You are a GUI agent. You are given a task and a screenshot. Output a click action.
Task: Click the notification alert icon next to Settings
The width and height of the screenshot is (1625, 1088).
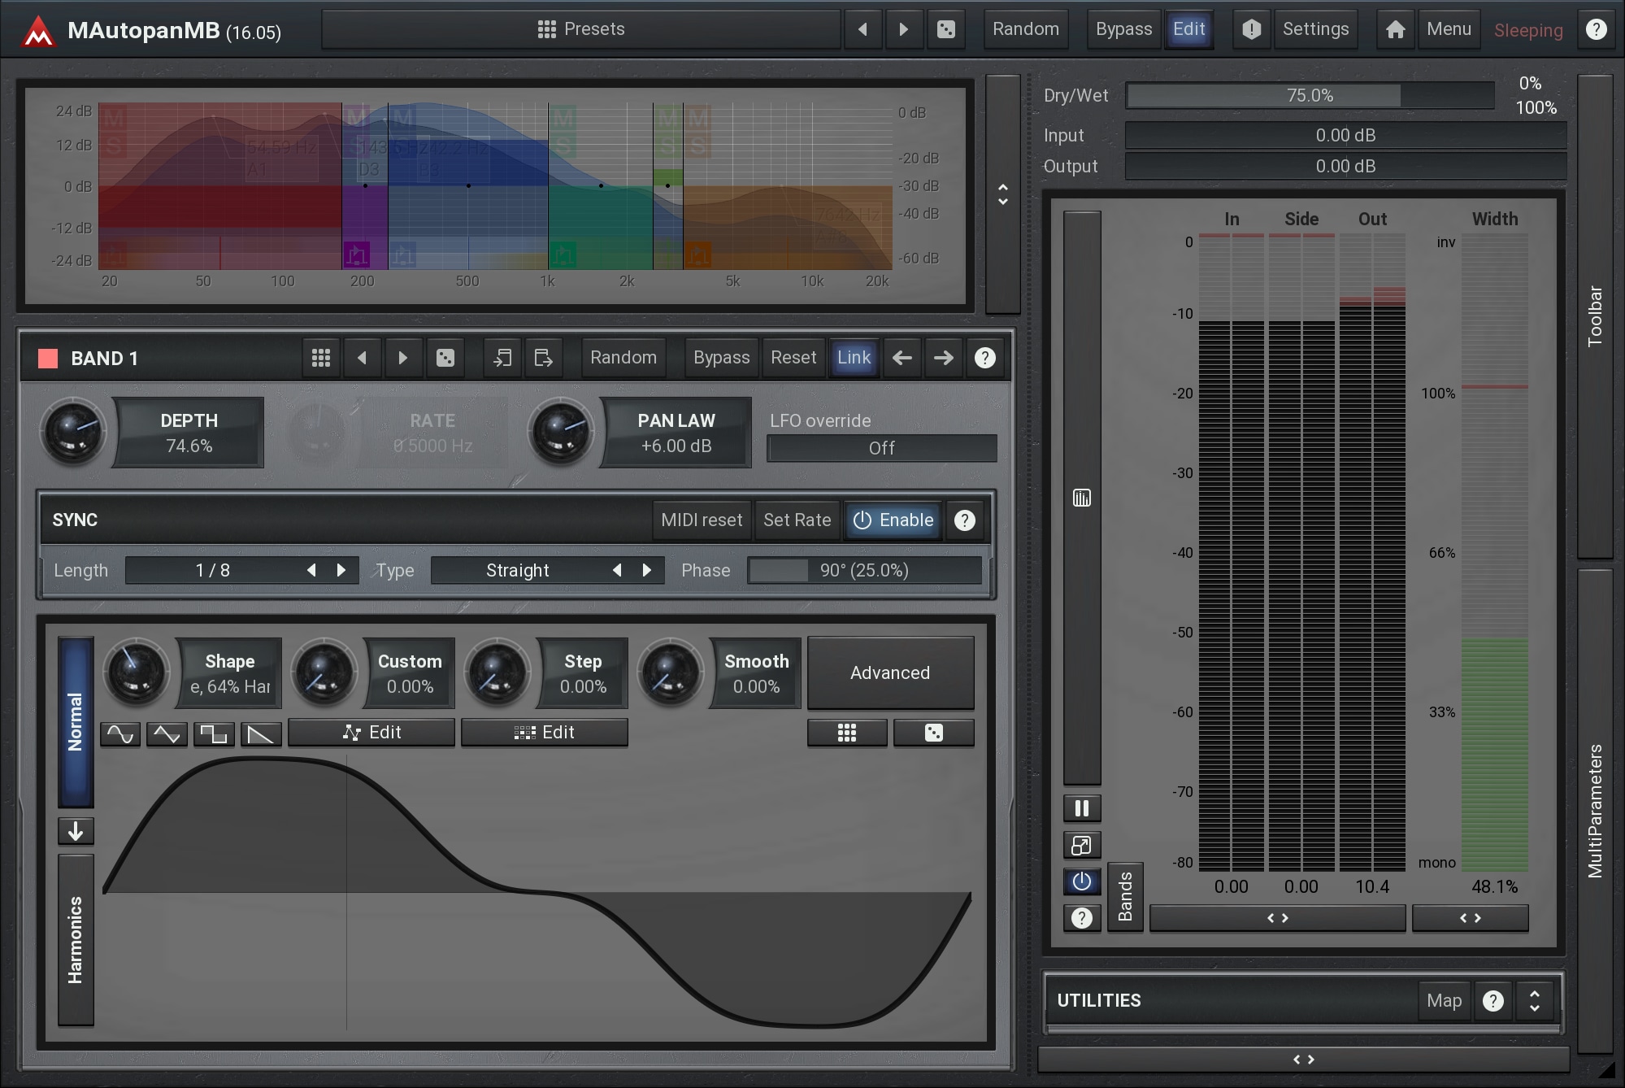(1252, 29)
